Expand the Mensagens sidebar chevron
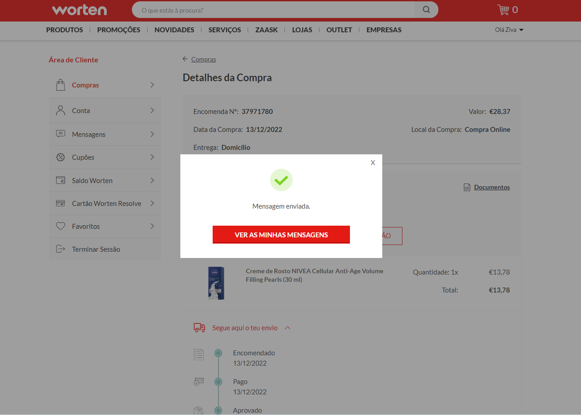The width and height of the screenshot is (581, 415). [x=152, y=134]
